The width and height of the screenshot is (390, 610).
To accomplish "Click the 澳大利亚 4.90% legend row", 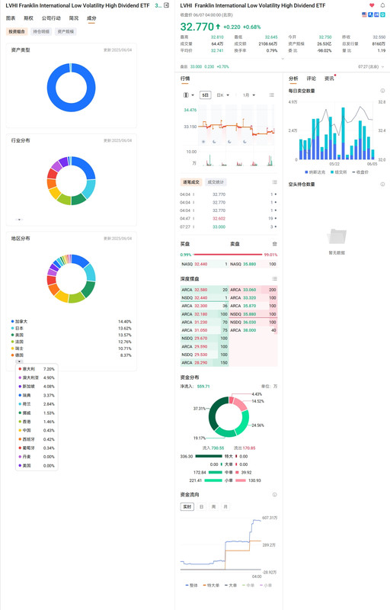I will 37,377.
